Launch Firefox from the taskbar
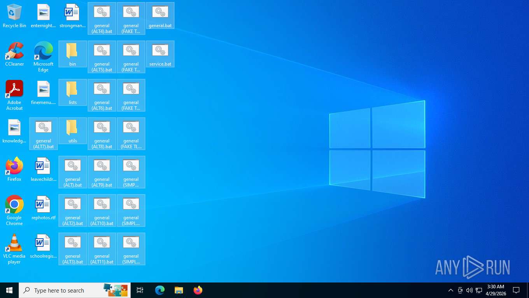Image resolution: width=529 pixels, height=298 pixels. point(198,290)
